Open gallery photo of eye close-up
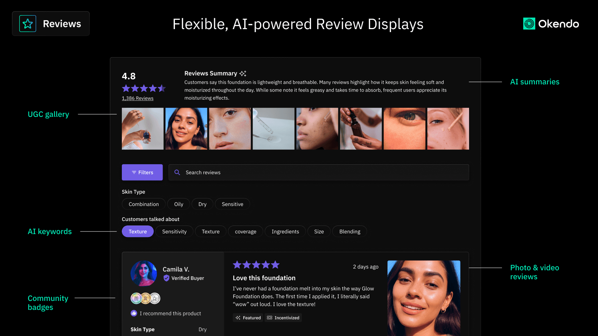This screenshot has width=598, height=336. pos(404,129)
